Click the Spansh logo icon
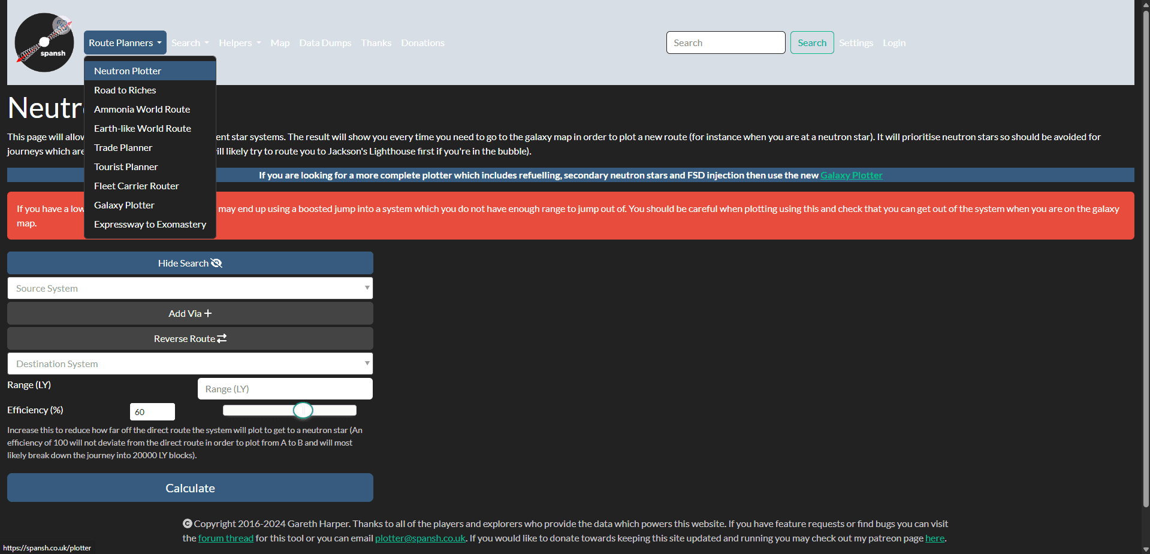The image size is (1150, 554). point(44,43)
